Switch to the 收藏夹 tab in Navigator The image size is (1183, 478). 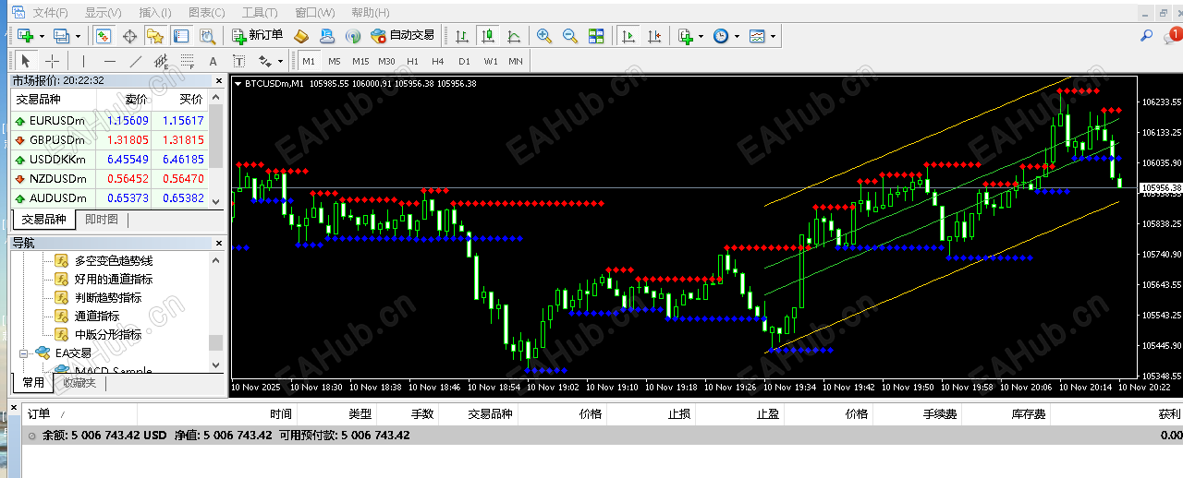click(x=79, y=383)
